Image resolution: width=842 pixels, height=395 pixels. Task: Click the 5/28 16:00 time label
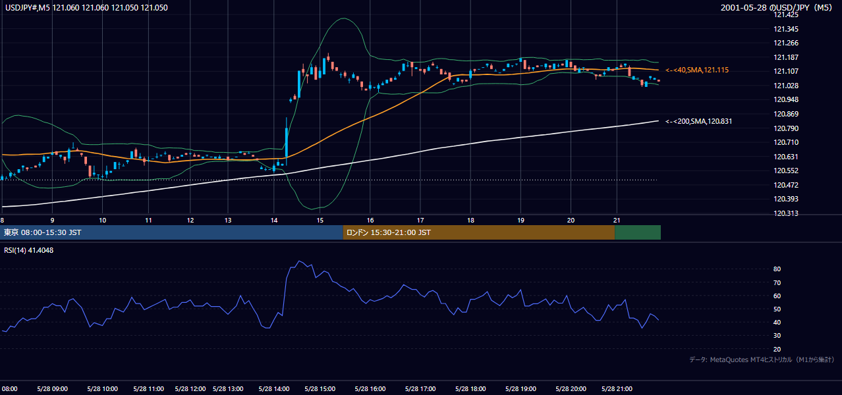[370, 389]
